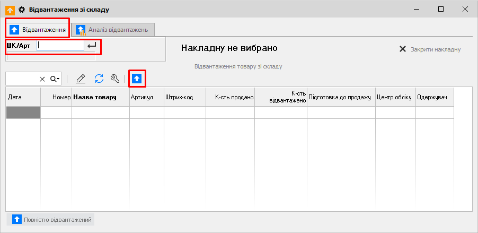Click the Підготовка до продажу column header

coord(341,97)
